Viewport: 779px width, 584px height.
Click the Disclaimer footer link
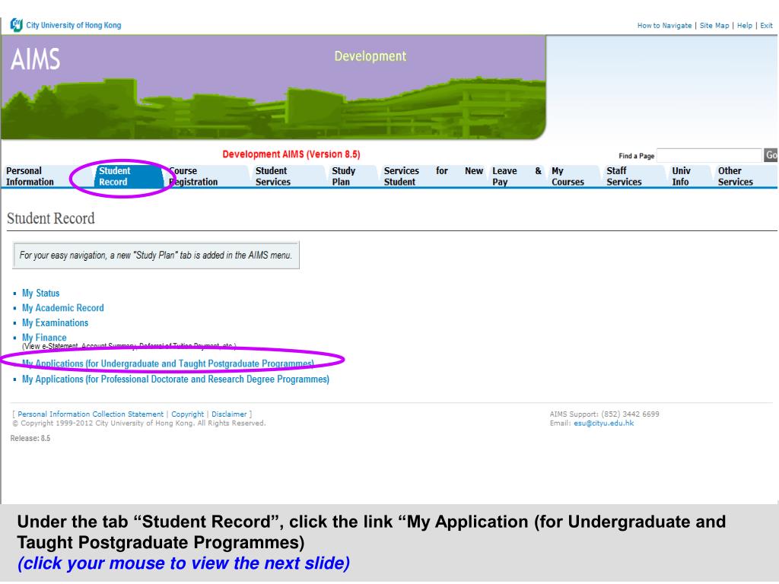[x=229, y=414]
